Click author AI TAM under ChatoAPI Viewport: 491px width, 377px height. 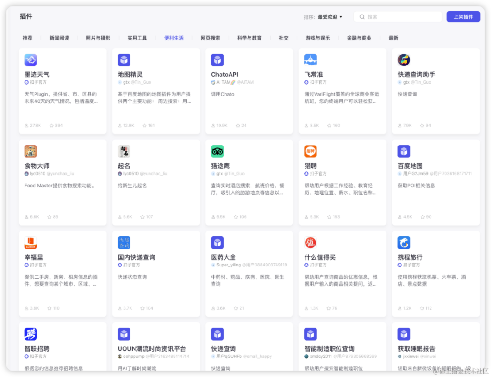click(x=232, y=82)
